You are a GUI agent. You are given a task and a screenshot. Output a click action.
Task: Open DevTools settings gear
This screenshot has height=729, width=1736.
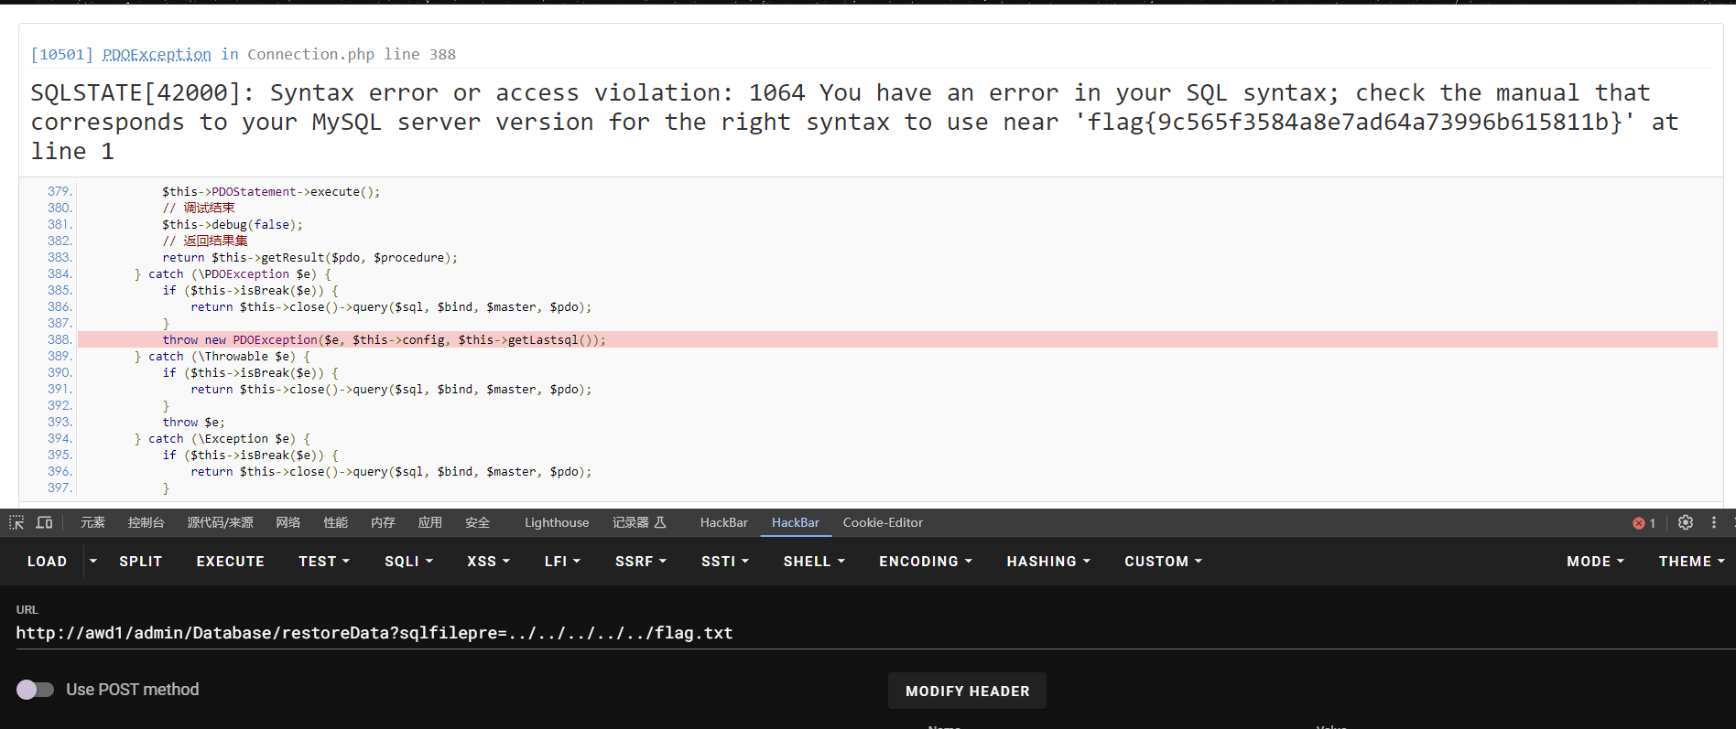tap(1686, 522)
